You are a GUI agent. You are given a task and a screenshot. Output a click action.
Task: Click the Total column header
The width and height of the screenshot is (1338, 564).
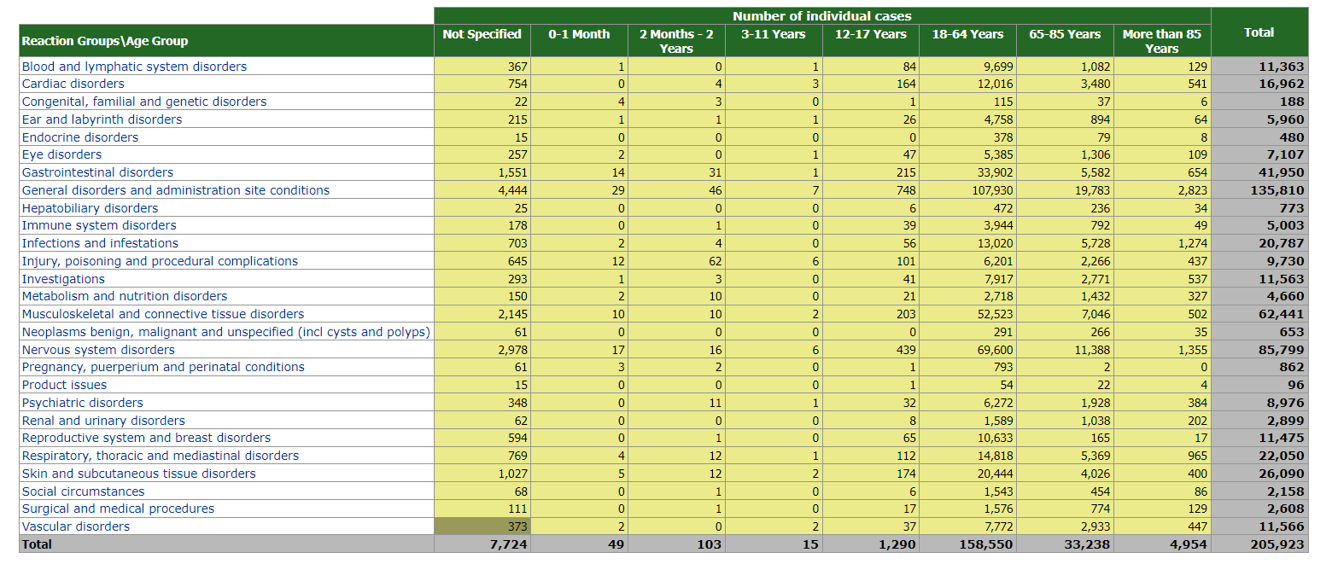click(x=1259, y=32)
